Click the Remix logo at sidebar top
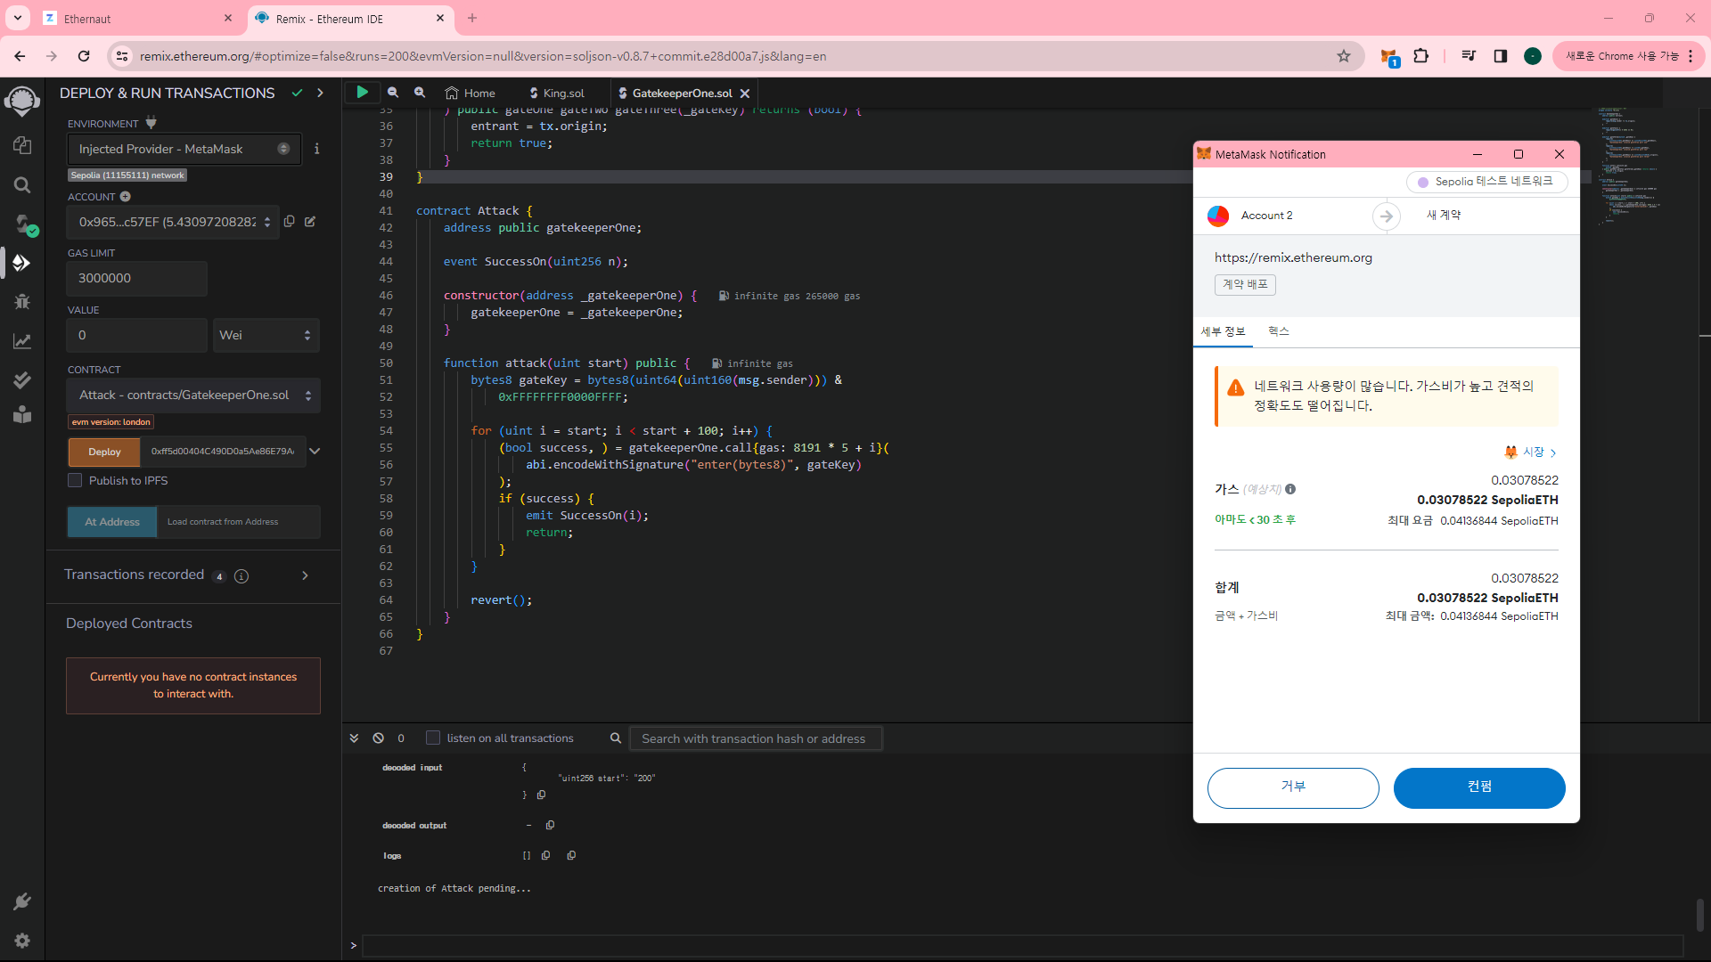 point(22,101)
